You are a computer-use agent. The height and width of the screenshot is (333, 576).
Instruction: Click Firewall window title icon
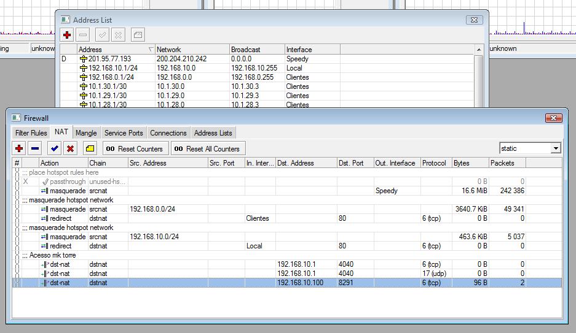click(x=16, y=118)
